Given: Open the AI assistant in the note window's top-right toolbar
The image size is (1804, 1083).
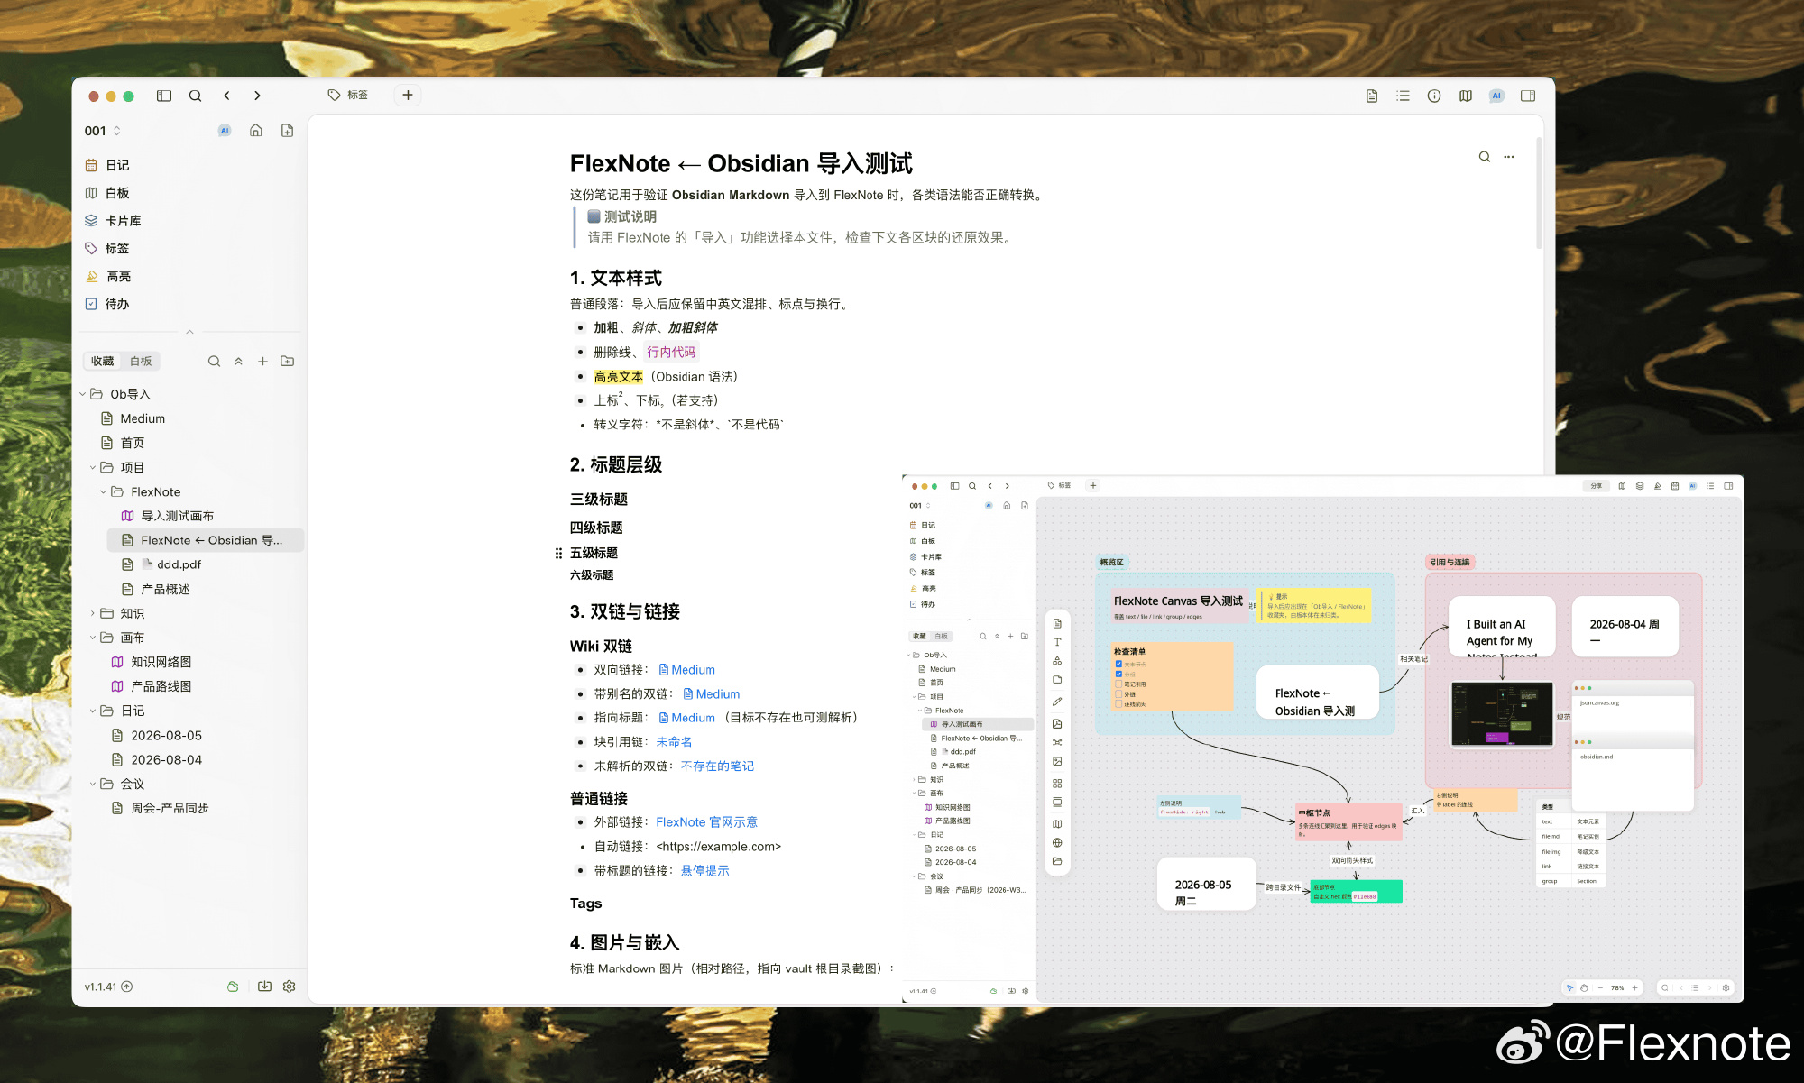Looking at the screenshot, I should [1496, 96].
